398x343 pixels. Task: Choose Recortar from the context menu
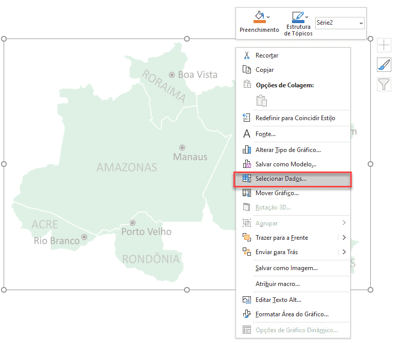click(293, 55)
